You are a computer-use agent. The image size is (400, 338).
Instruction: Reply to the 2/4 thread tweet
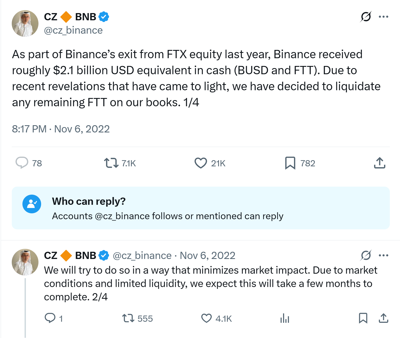point(50,318)
